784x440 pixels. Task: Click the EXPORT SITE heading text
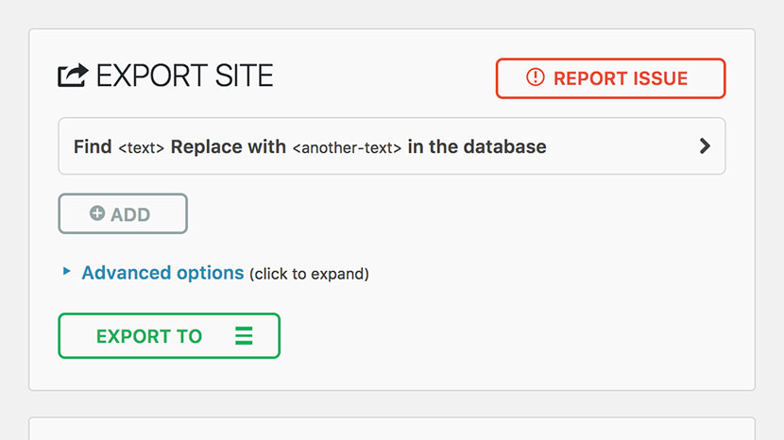(184, 76)
